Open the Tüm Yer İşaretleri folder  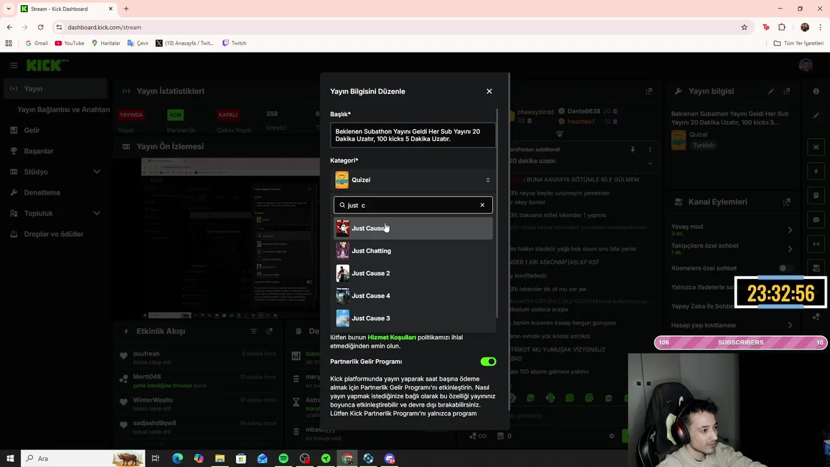[798, 43]
